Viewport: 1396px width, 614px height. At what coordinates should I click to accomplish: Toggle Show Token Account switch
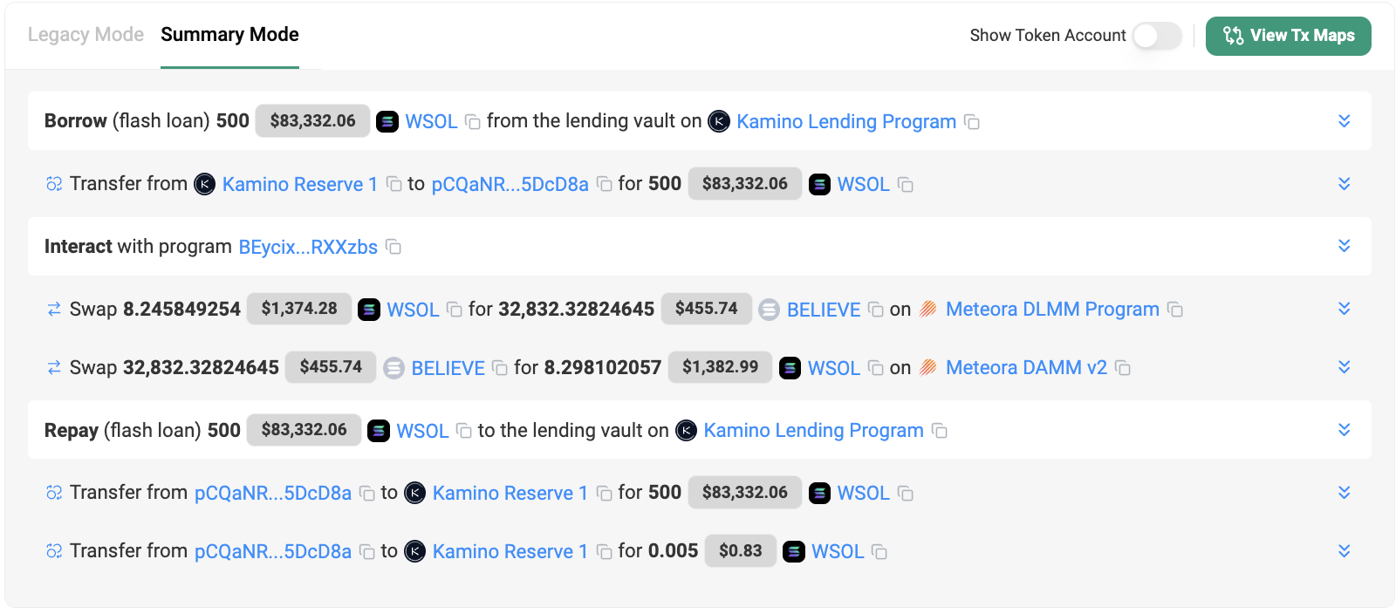coord(1156,36)
